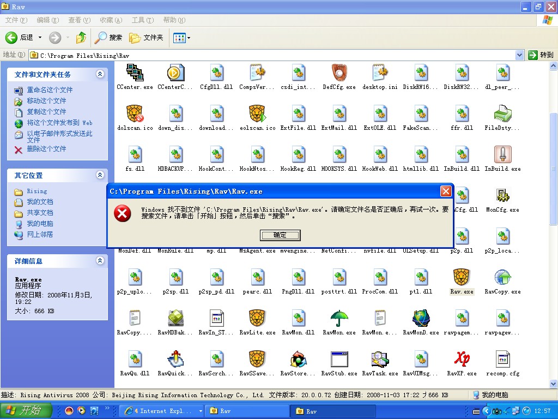The height and width of the screenshot is (419, 558).
Task: Click the 转到 go button
Action: pyautogui.click(x=541, y=55)
